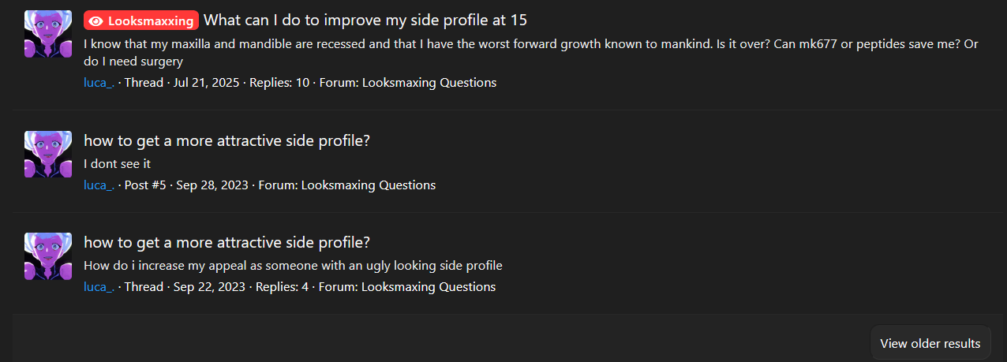Click the Jul 21, 2025 date stamp
This screenshot has height=362, width=1007.
click(x=205, y=83)
